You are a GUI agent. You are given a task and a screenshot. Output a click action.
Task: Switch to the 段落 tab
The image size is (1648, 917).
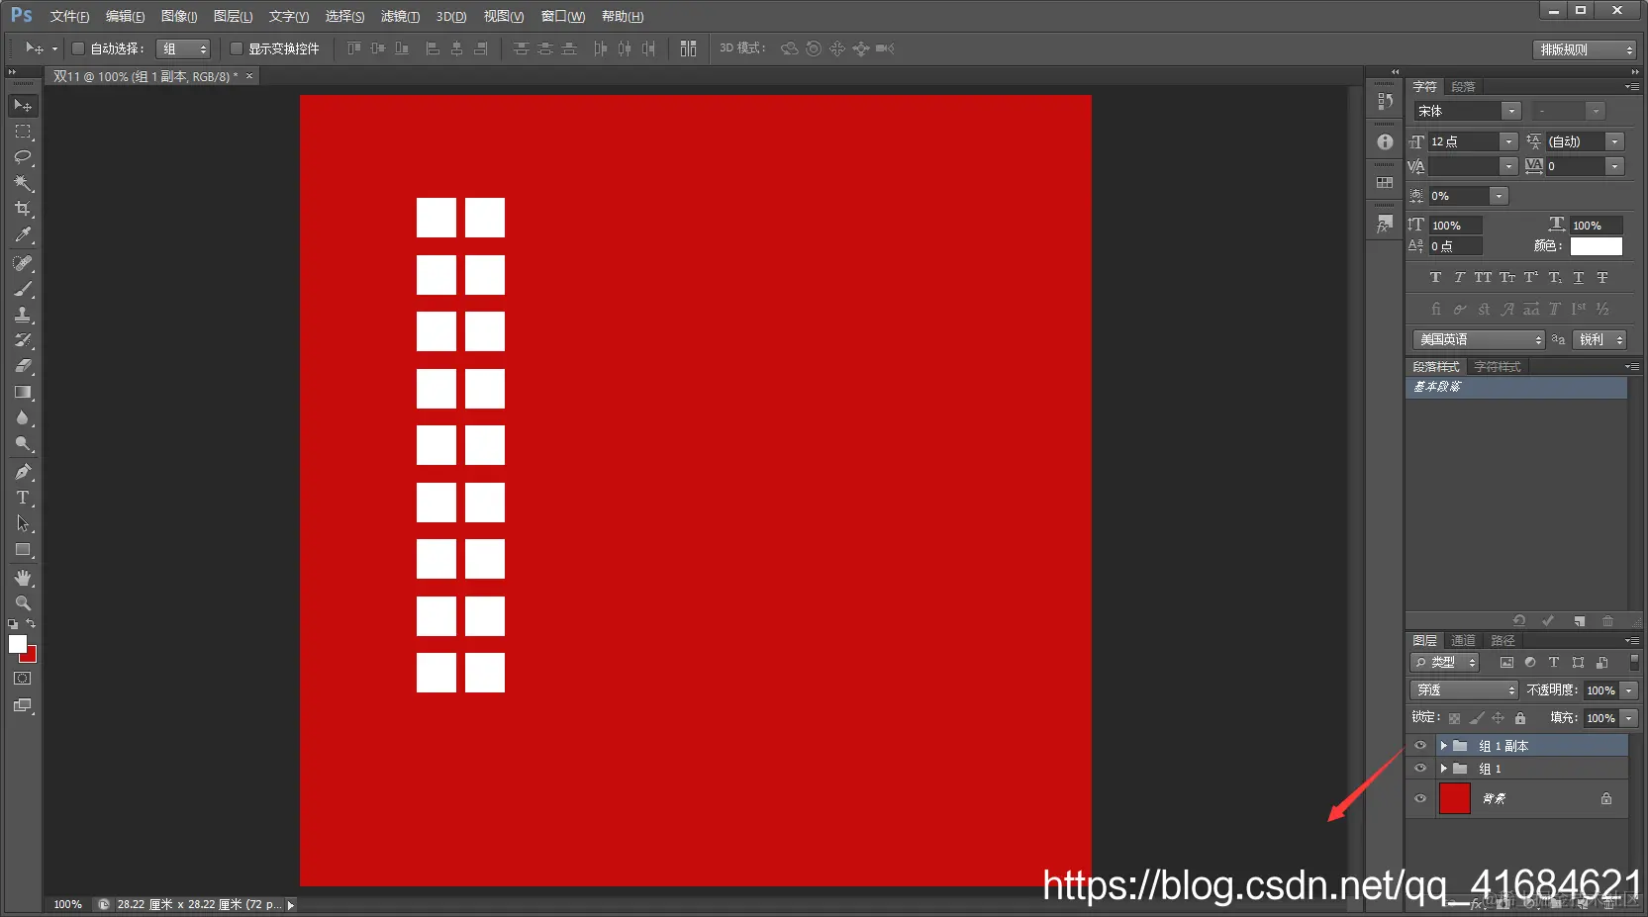(x=1463, y=87)
